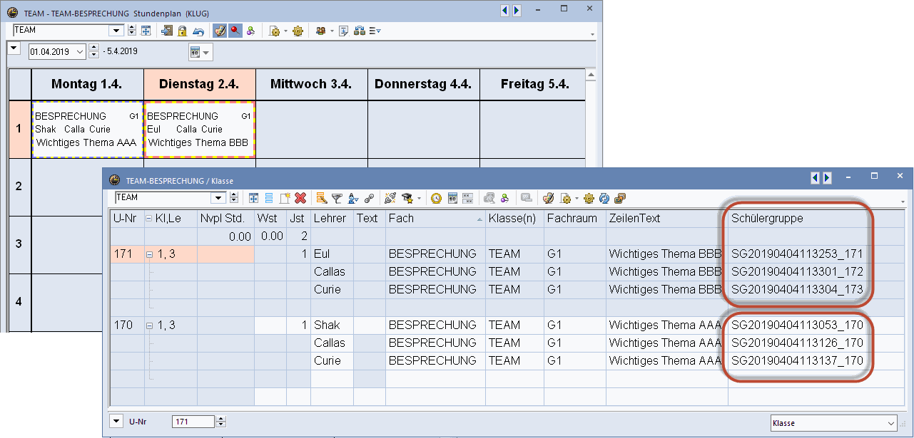
Task: Select U-Nr cell 170
Action: click(x=127, y=325)
